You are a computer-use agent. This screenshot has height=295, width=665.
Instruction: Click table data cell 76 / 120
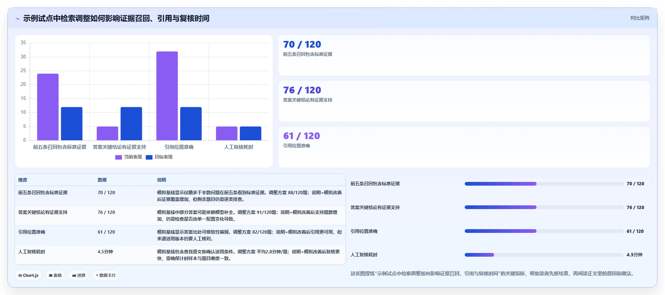click(106, 212)
